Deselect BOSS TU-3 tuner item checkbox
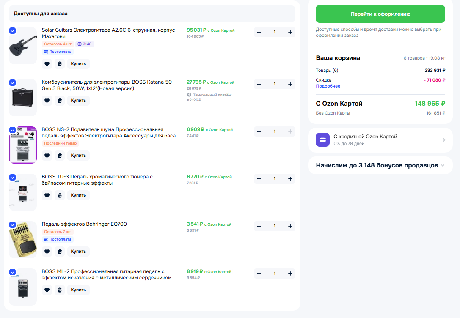 click(13, 178)
